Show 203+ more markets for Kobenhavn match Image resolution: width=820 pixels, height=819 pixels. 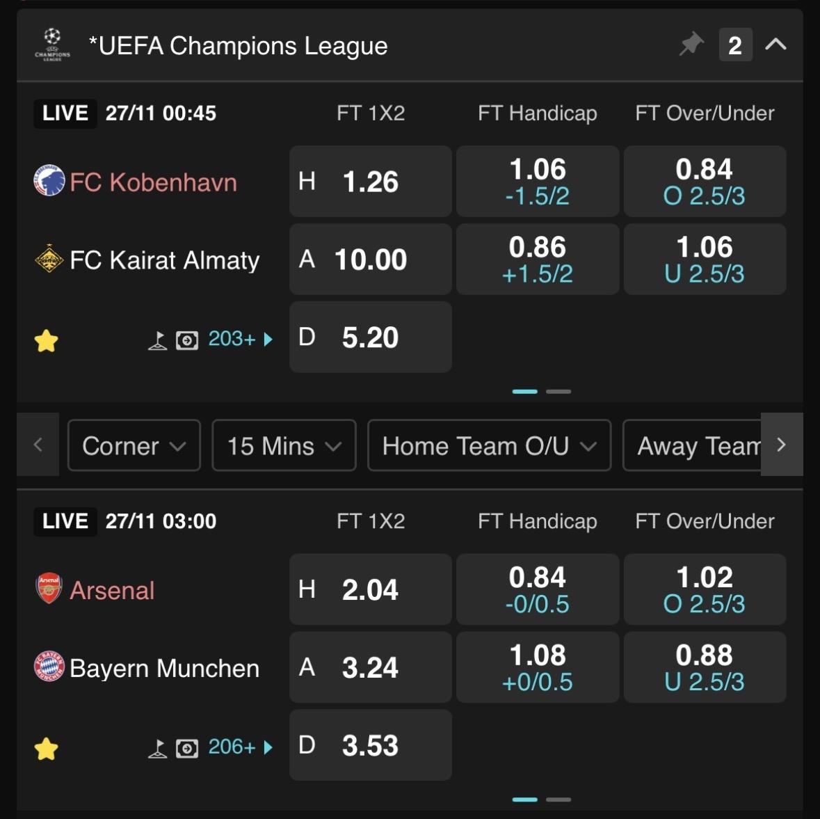(240, 340)
